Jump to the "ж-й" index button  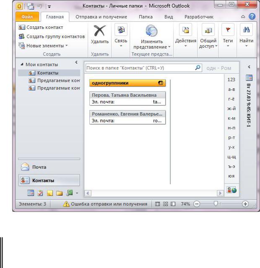(x=231, y=108)
